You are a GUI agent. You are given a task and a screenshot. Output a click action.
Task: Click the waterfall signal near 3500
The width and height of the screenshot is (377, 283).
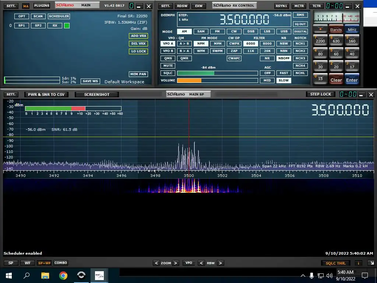(189, 186)
